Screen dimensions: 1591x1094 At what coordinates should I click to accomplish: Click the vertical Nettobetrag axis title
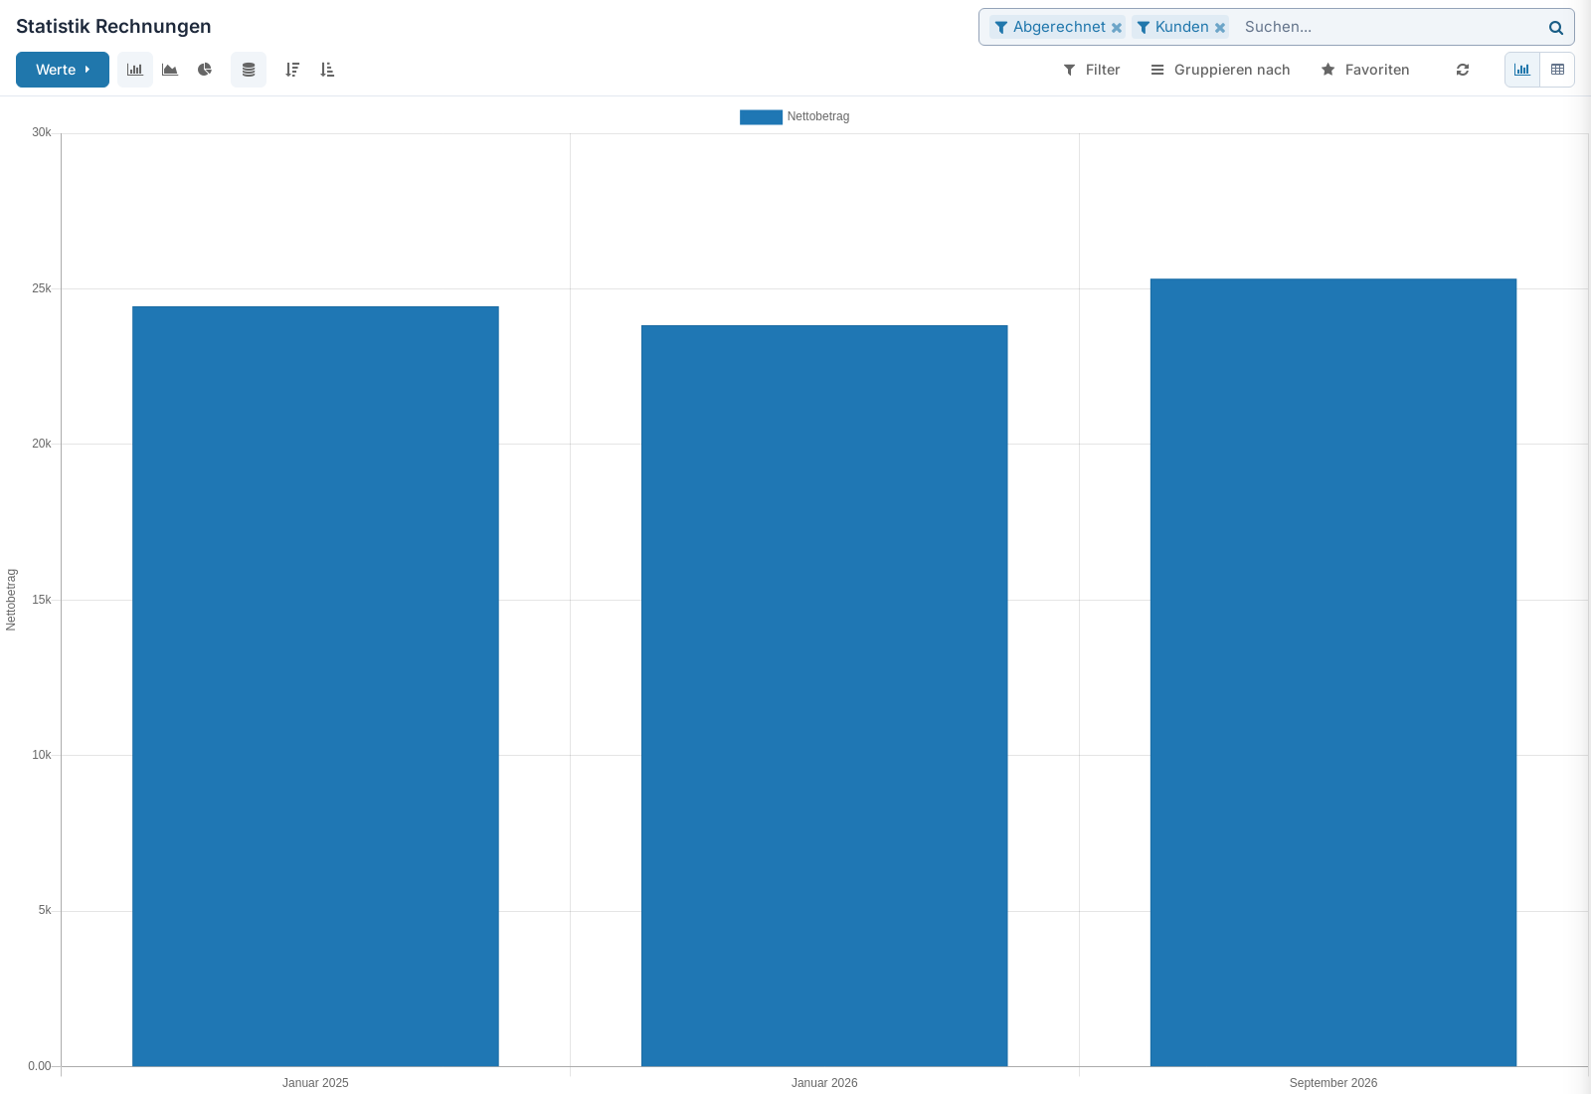11,600
